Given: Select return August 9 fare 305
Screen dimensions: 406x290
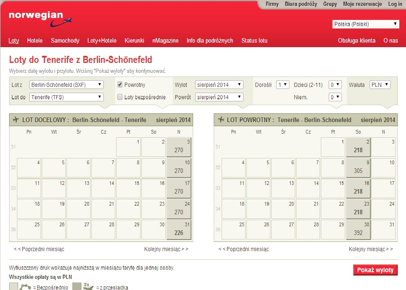Looking at the screenshot, I should [x=358, y=168].
